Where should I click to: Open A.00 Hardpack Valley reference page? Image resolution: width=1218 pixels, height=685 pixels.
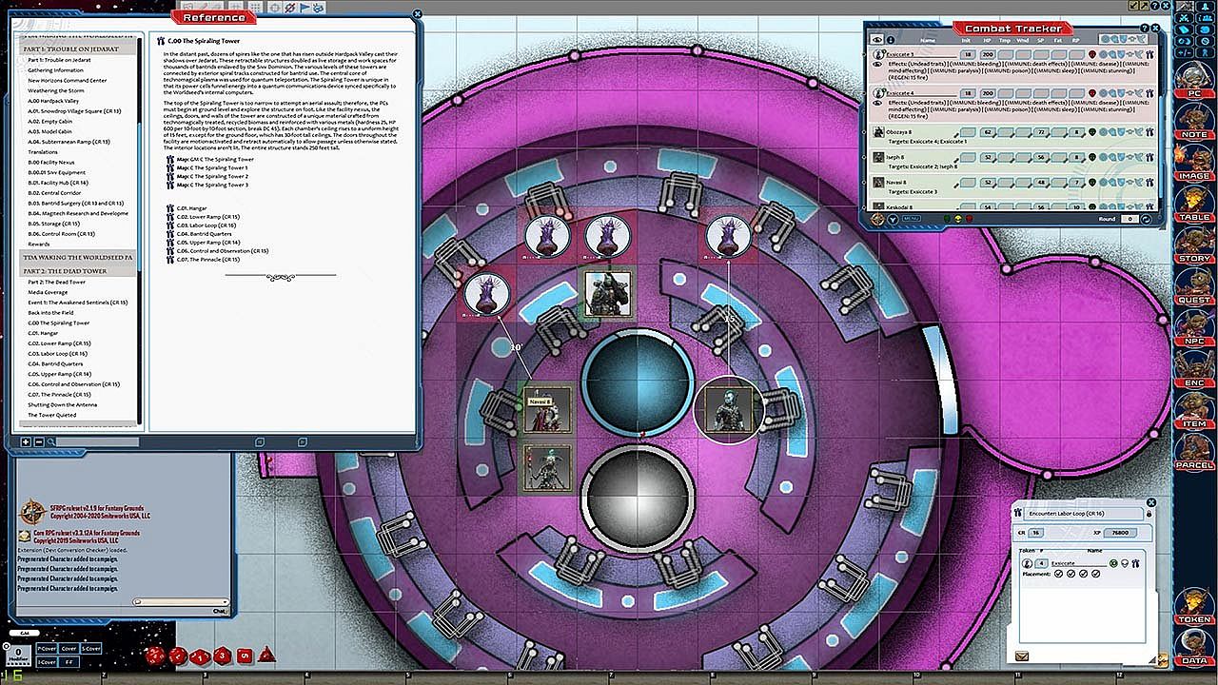[53, 101]
